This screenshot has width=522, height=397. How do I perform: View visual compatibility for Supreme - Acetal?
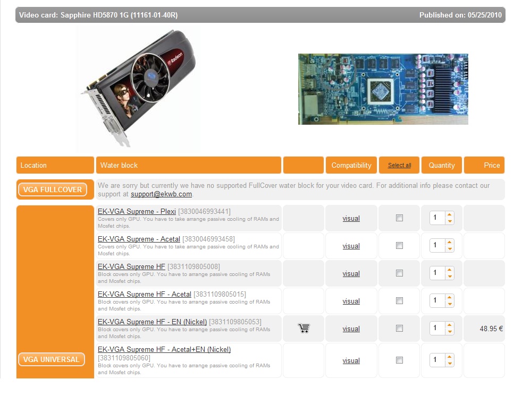351,246
